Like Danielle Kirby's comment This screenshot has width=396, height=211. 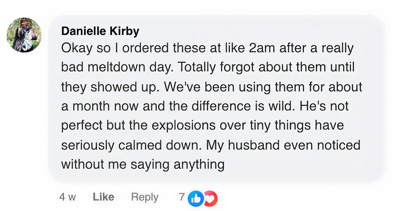click(x=103, y=197)
